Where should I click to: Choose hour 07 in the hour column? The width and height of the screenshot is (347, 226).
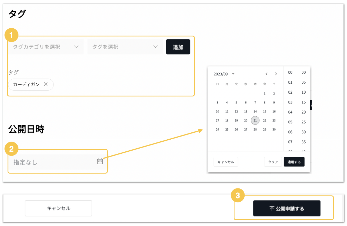coord(290,142)
